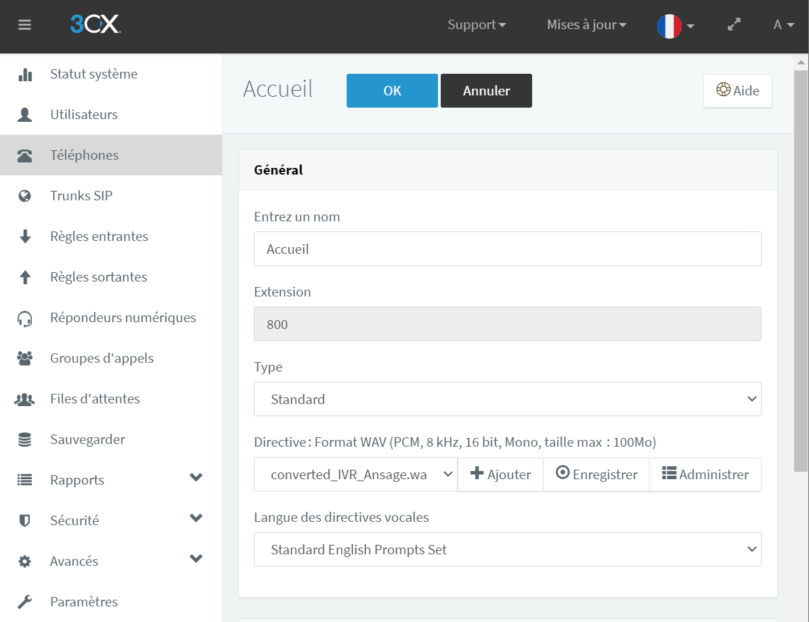The height and width of the screenshot is (622, 809).
Task: Click Enregistrer to record a prompt
Action: tap(596, 474)
